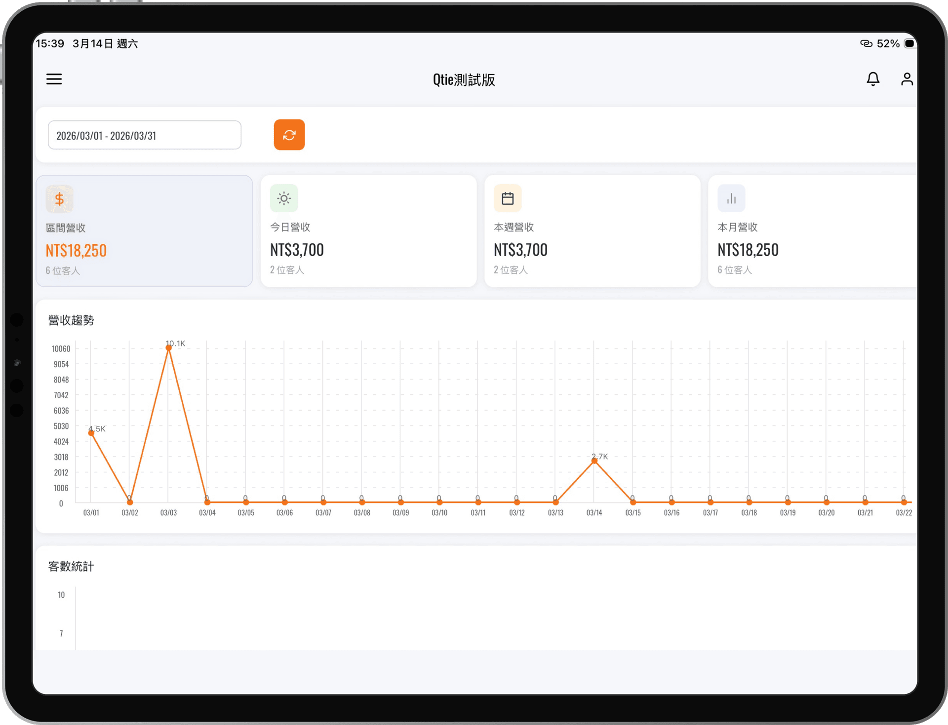Click the 營收趨勢 chart heading
This screenshot has width=948, height=725.
click(x=71, y=320)
